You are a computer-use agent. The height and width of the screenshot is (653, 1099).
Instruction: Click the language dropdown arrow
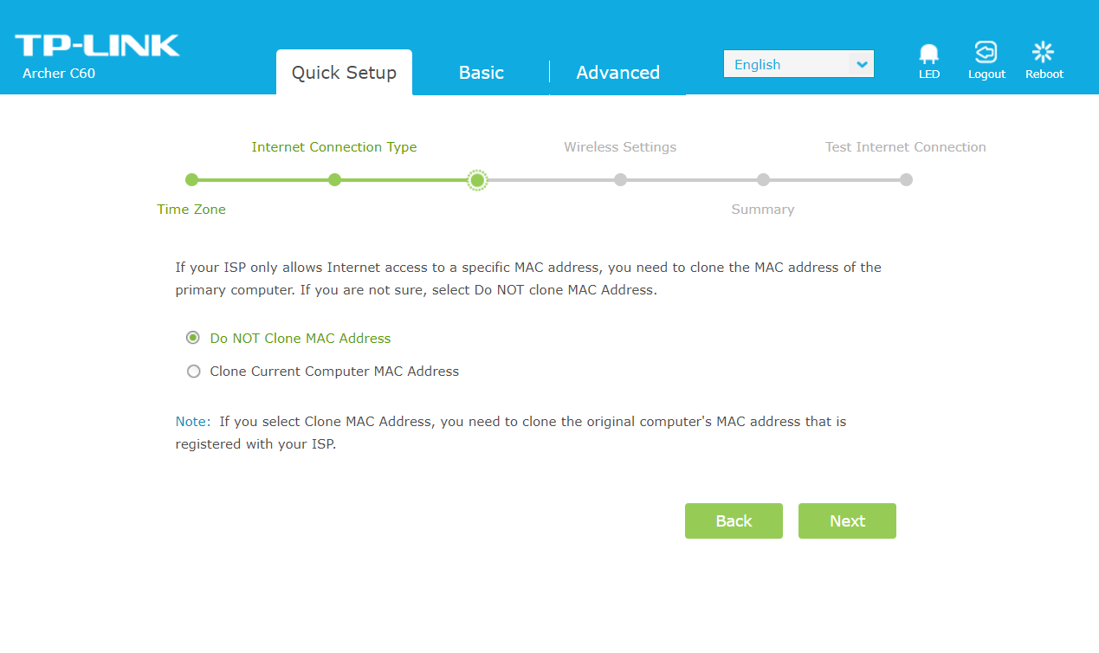(x=861, y=64)
